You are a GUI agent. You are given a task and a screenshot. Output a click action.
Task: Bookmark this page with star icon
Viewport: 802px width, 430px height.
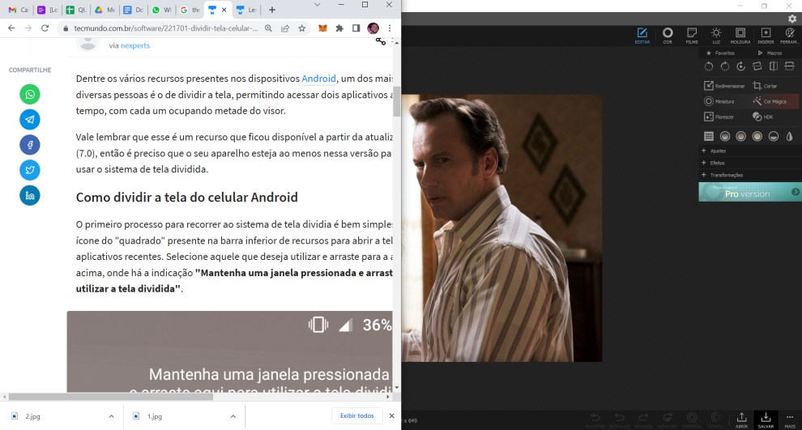(302, 28)
